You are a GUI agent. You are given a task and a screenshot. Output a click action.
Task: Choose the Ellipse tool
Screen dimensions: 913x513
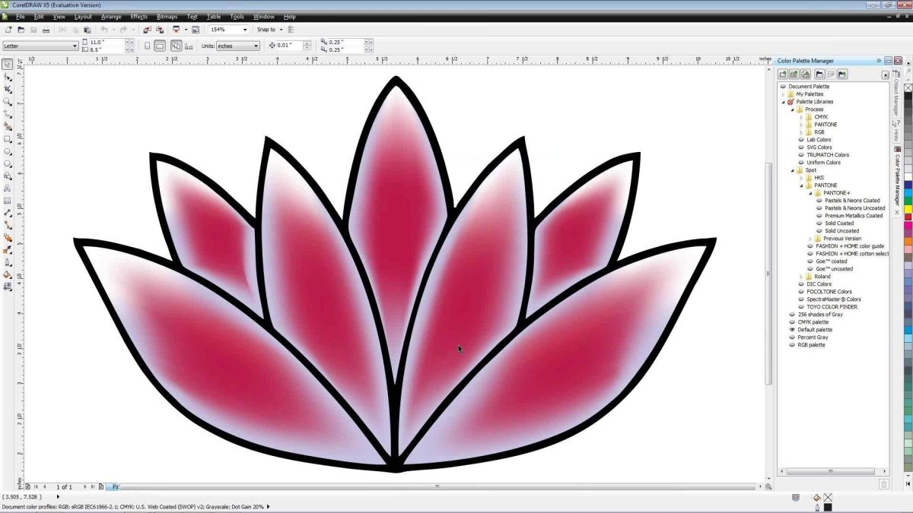[x=8, y=151]
